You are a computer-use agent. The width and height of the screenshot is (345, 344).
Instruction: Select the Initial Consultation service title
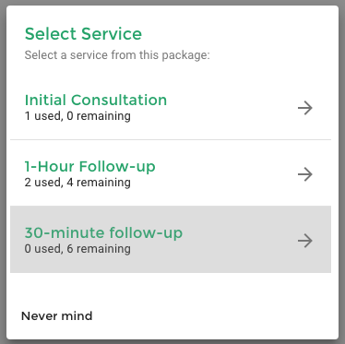click(x=96, y=100)
